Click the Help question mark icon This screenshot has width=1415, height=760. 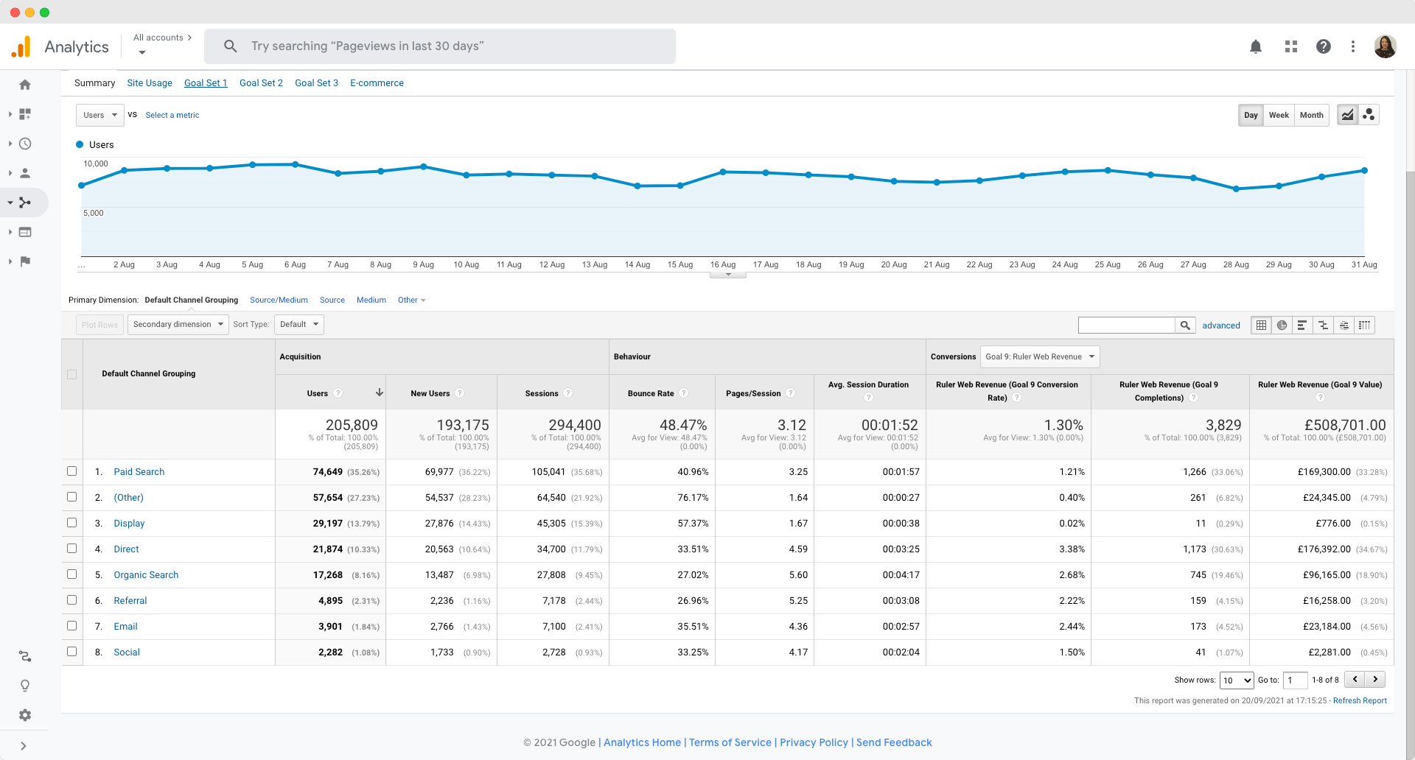(1324, 46)
